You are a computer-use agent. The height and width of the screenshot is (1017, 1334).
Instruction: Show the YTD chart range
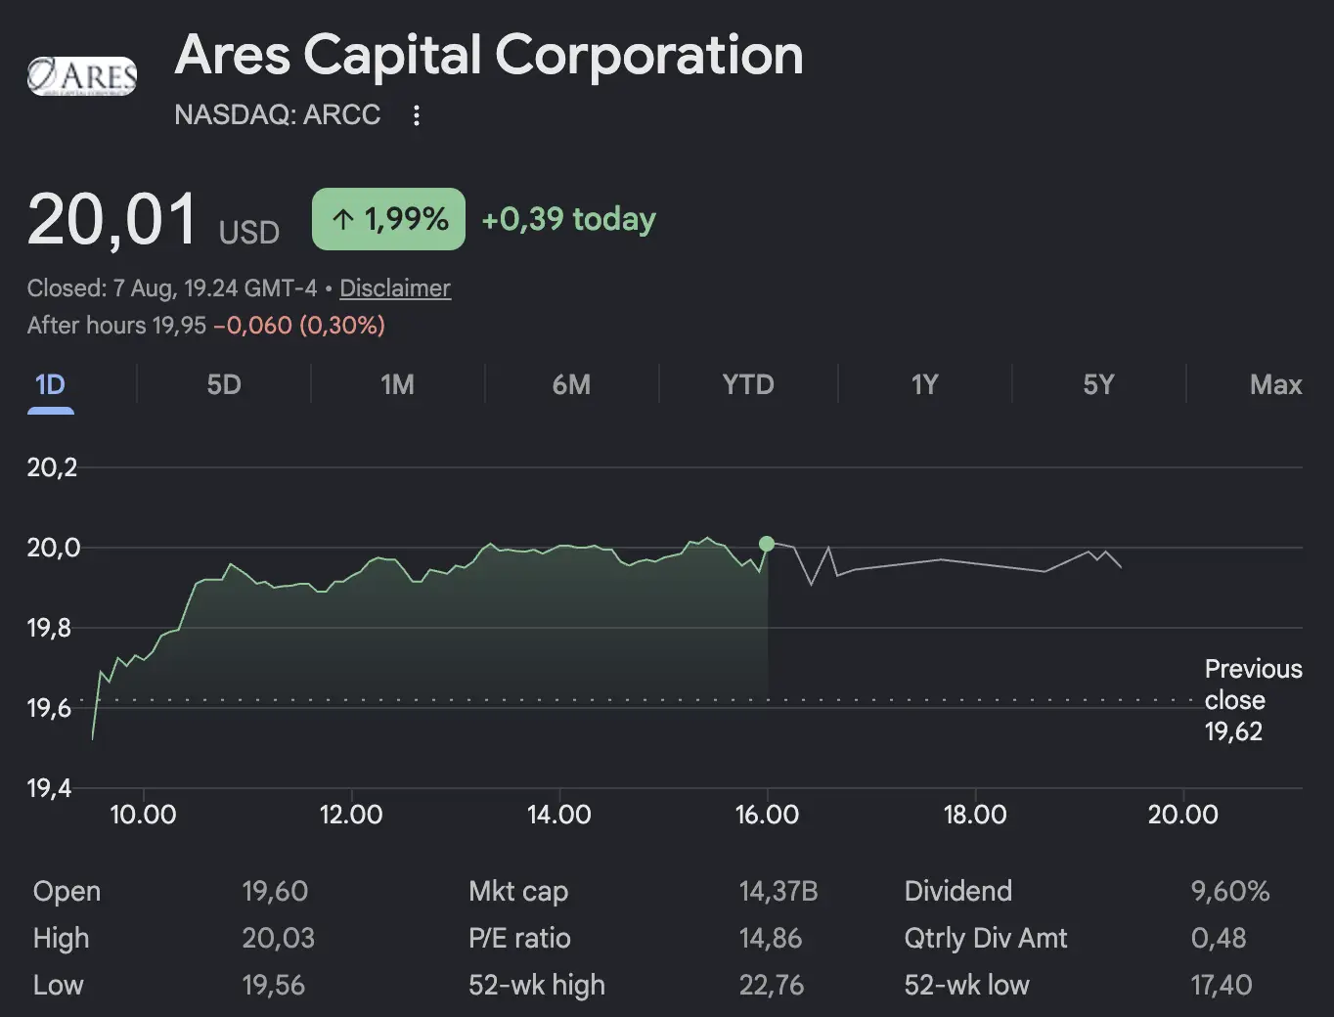pyautogui.click(x=748, y=385)
